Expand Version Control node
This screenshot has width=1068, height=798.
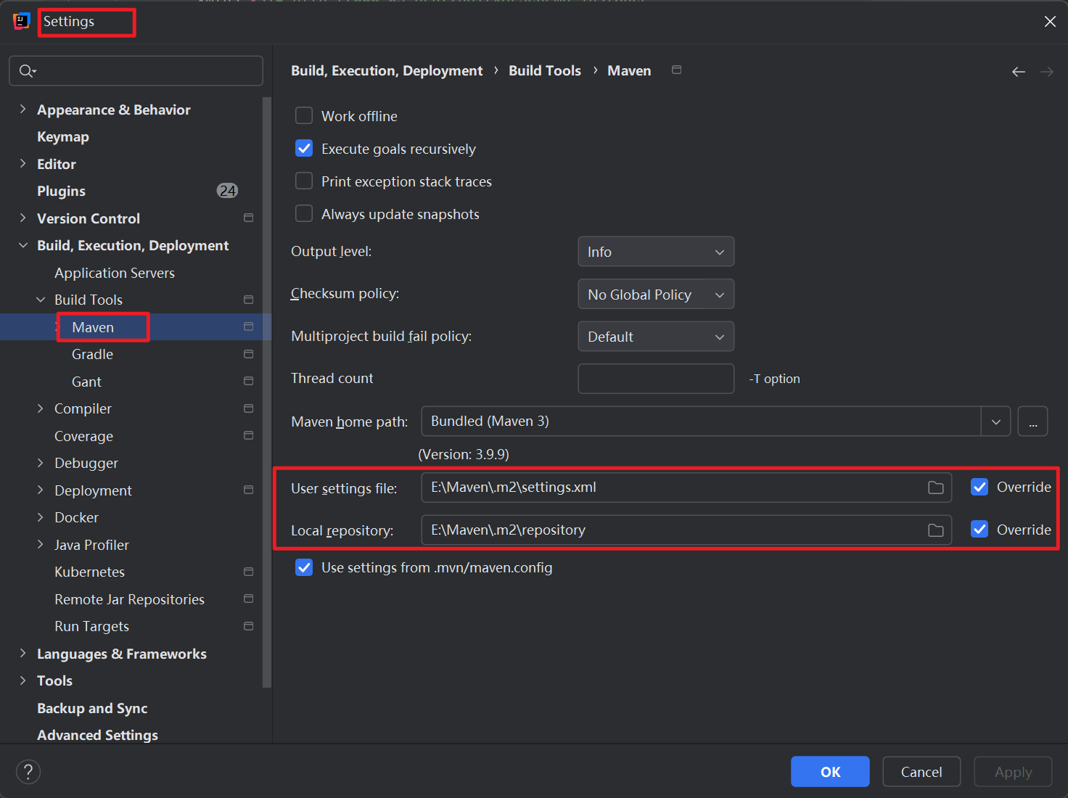click(x=22, y=218)
